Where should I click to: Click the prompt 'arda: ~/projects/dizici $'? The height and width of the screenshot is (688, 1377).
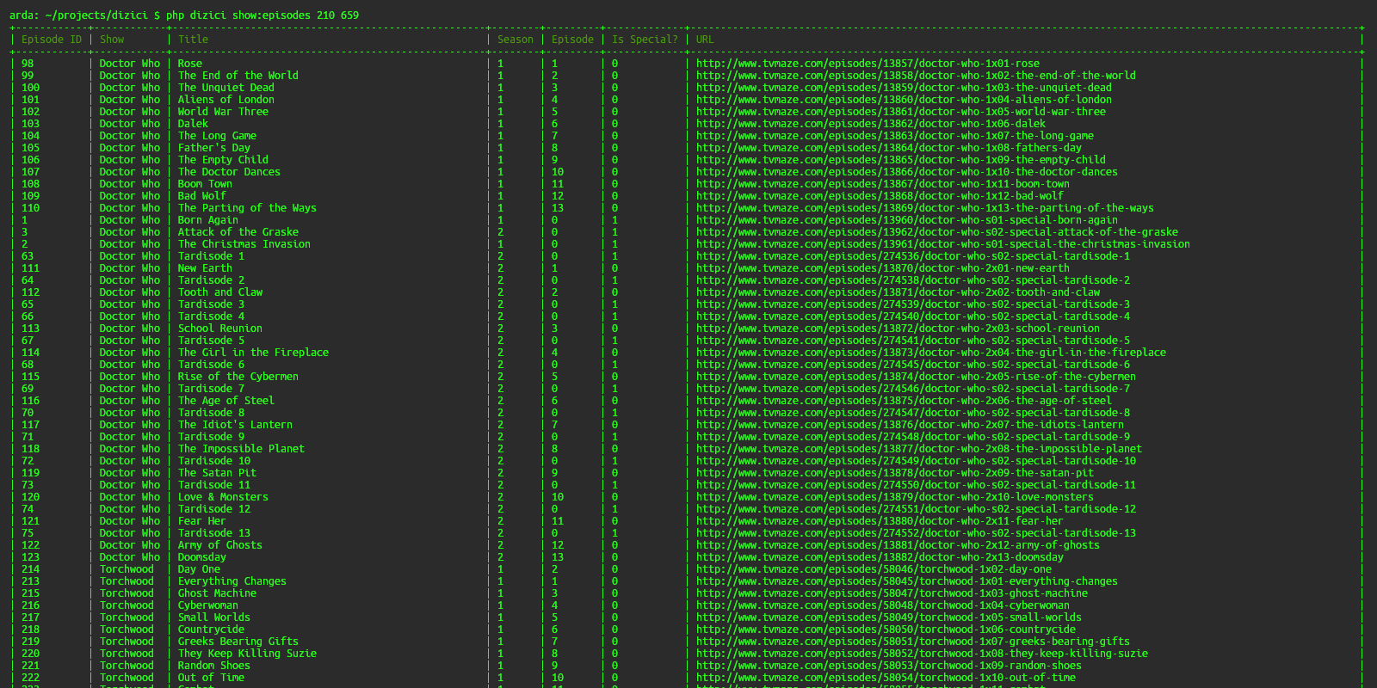pyautogui.click(x=84, y=15)
